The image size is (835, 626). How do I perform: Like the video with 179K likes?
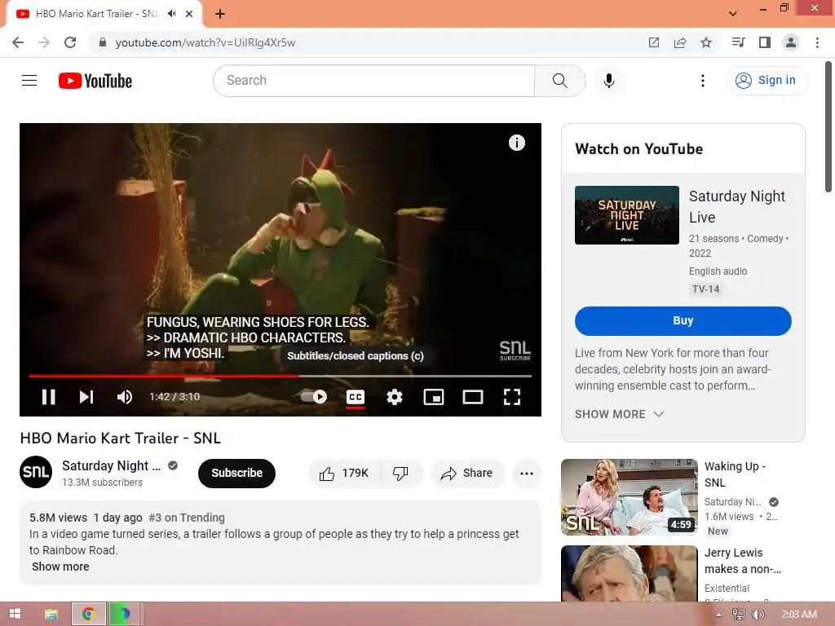coord(345,474)
